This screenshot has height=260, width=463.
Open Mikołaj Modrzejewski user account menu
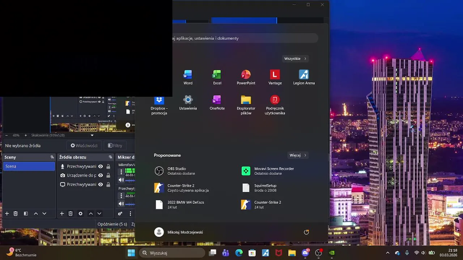coord(179,232)
